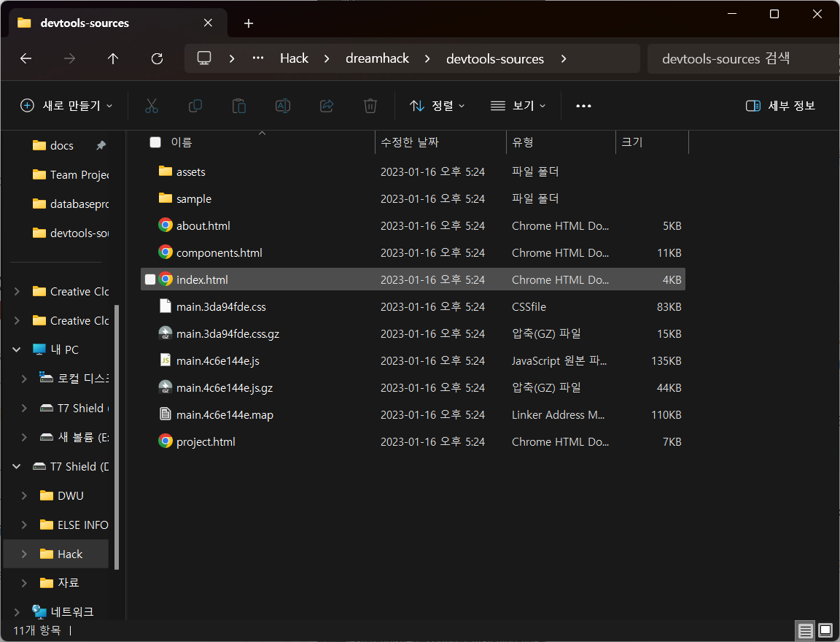Expand the 네트워크 tree node
Image resolution: width=840 pixels, height=642 pixels.
pos(17,611)
